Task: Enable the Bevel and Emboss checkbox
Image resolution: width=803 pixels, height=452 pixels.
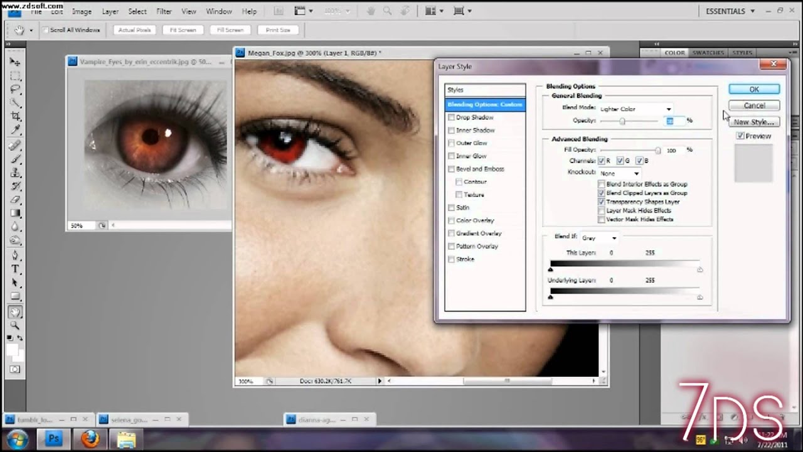Action: pyautogui.click(x=451, y=169)
